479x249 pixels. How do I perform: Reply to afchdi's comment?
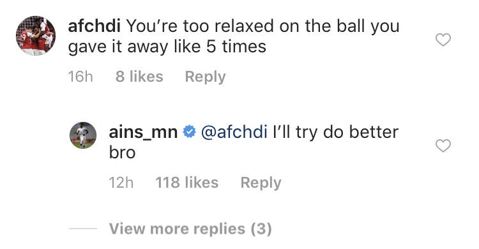[205, 77]
